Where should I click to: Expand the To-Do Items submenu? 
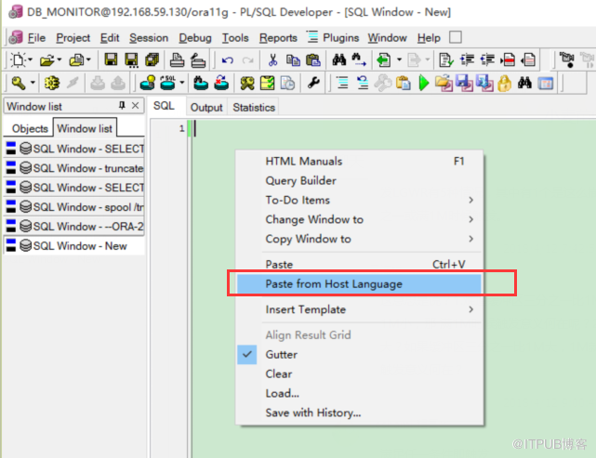[x=471, y=200]
